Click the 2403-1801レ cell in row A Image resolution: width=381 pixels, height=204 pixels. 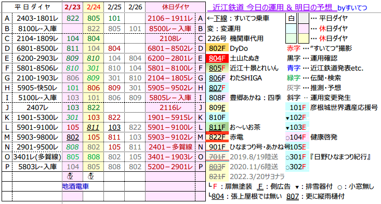tap(37, 18)
